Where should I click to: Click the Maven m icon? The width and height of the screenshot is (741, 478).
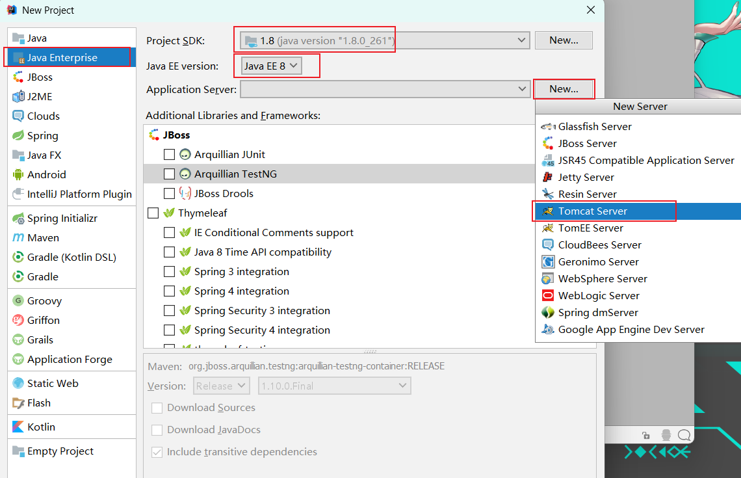coord(18,238)
